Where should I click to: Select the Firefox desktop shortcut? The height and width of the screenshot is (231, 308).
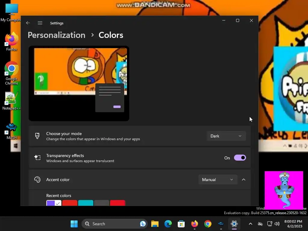coord(12,42)
